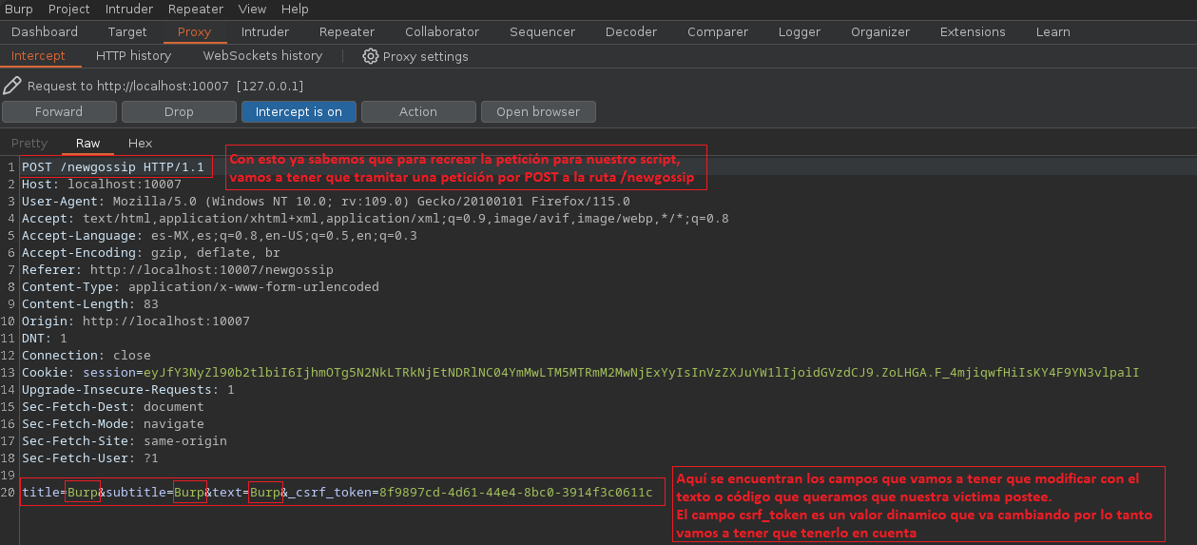Switch to the Hex view tab
Viewport: 1197px width, 545px height.
point(140,143)
